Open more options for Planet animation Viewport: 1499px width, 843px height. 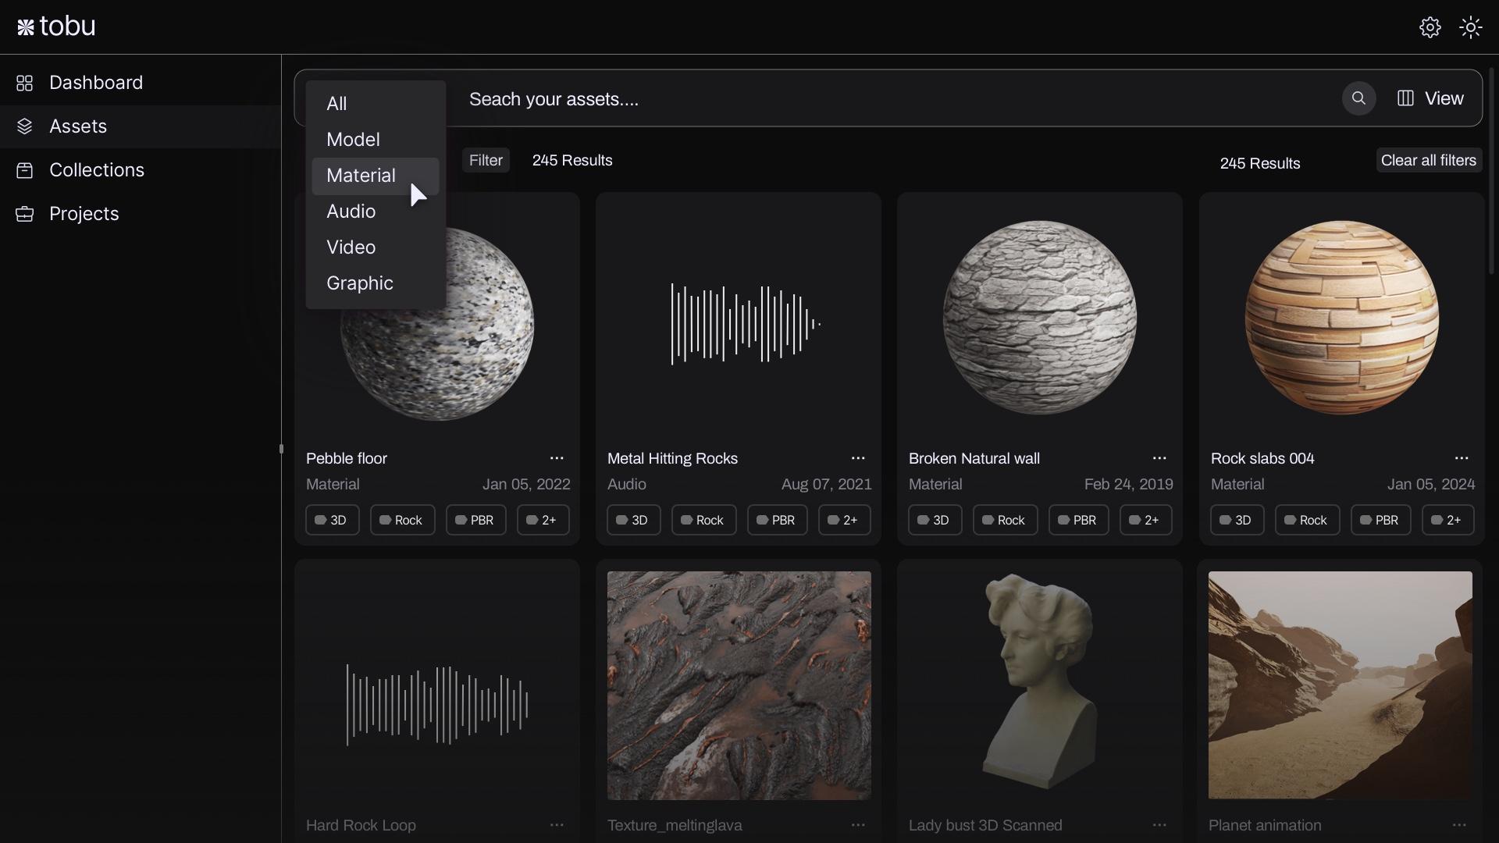pyautogui.click(x=1459, y=825)
